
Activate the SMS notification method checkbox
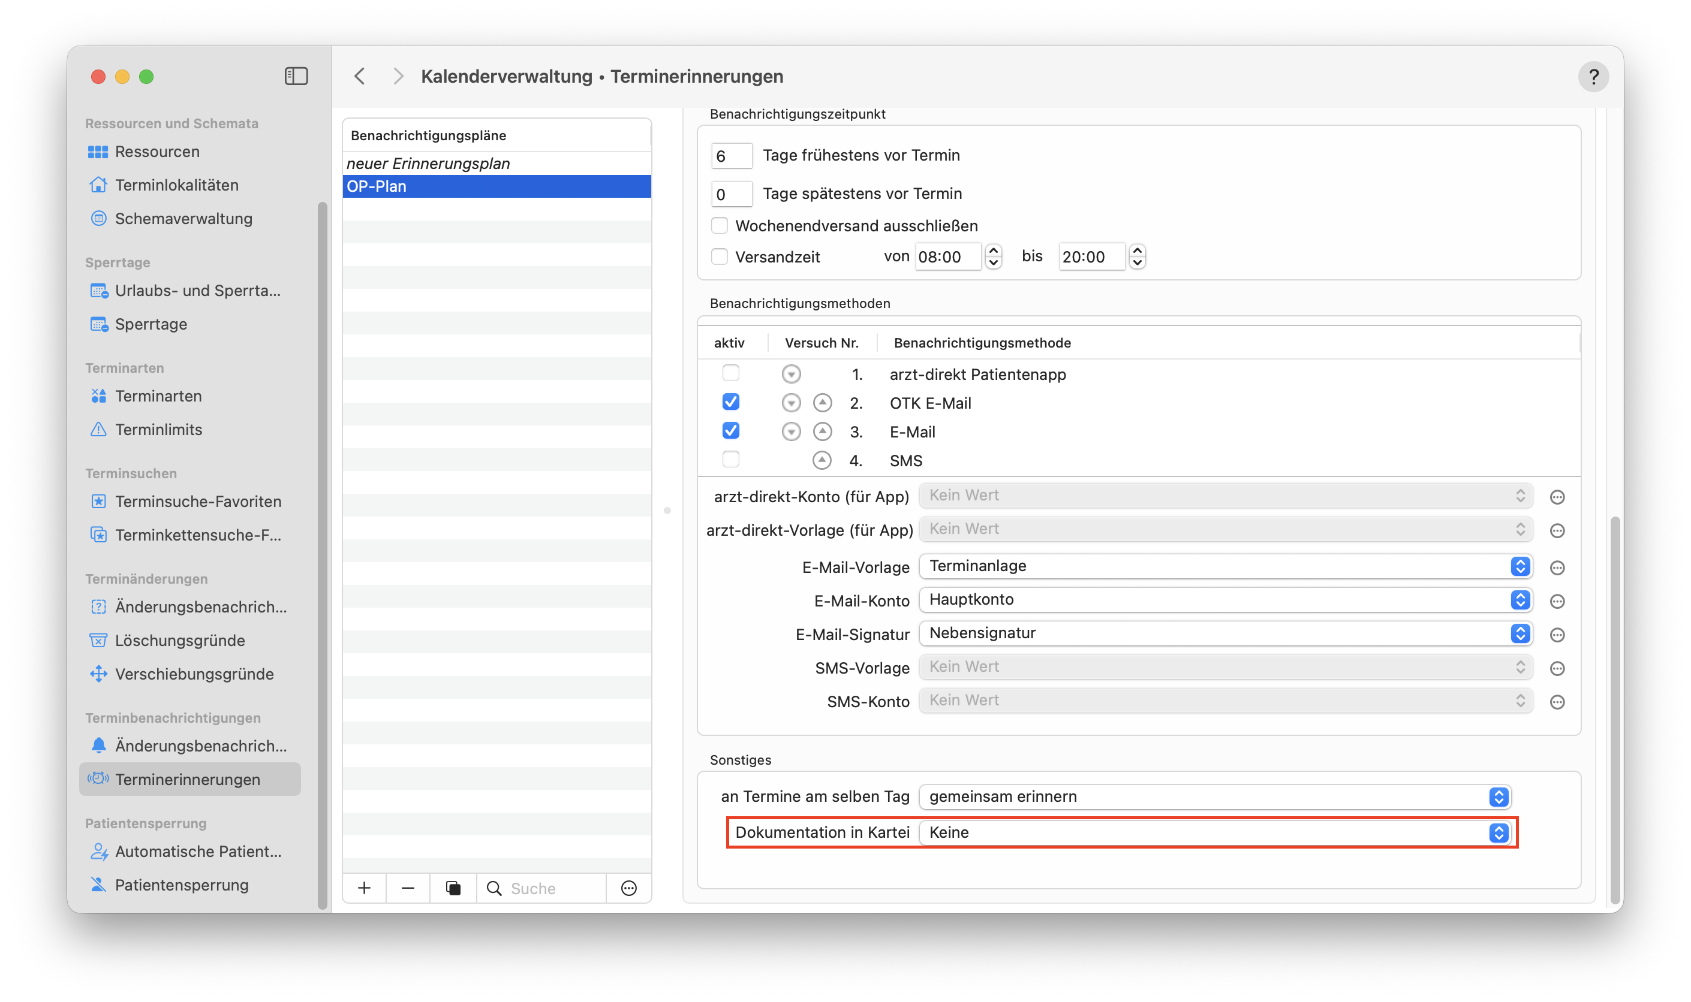coord(730,460)
